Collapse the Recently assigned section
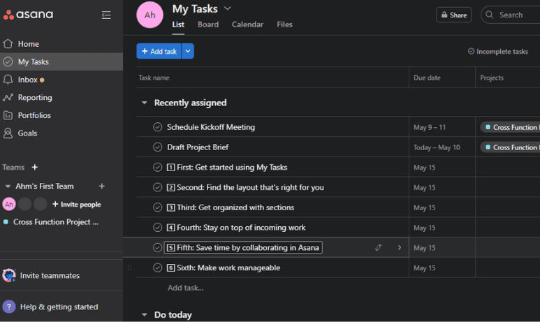 145,103
